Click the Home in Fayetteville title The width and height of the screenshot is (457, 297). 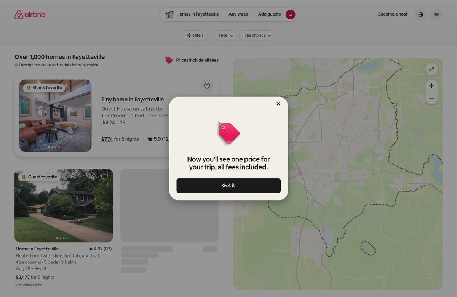coord(37,249)
